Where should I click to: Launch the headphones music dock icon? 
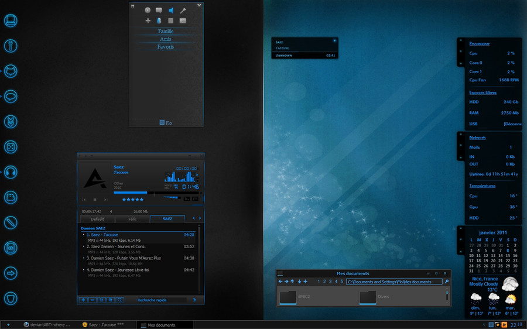pos(11,172)
